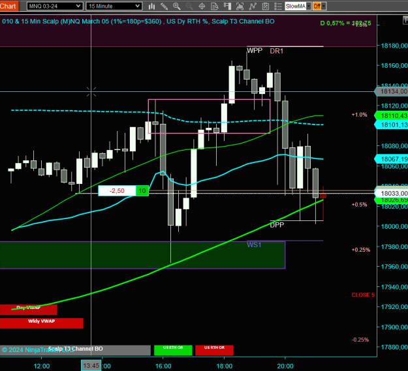Open the bar type chart style icon
This screenshot has height=371, width=408.
pos(151,7)
